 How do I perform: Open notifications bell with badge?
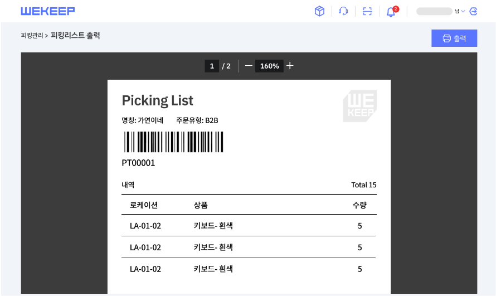point(392,11)
